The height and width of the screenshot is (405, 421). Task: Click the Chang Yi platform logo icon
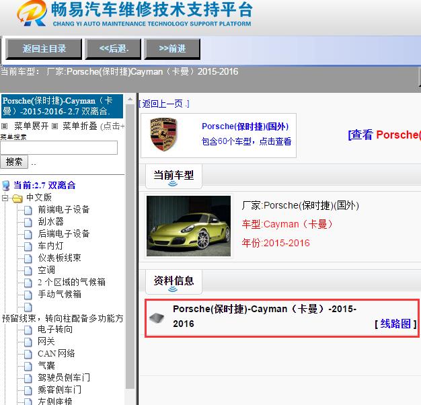coord(32,13)
